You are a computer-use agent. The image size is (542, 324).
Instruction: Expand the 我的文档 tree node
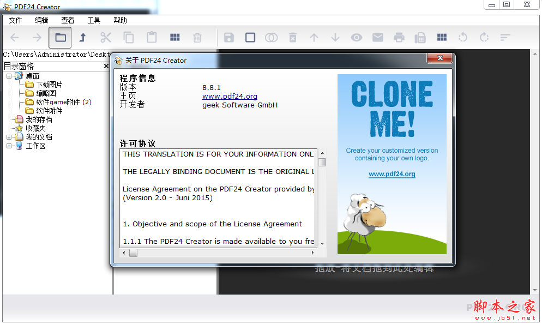click(x=9, y=137)
